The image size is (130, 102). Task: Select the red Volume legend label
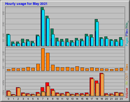(127, 93)
